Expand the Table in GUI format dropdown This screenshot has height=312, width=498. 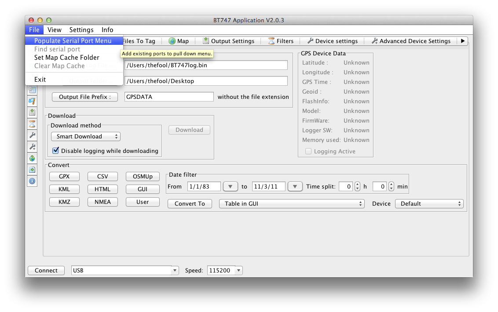(x=292, y=204)
